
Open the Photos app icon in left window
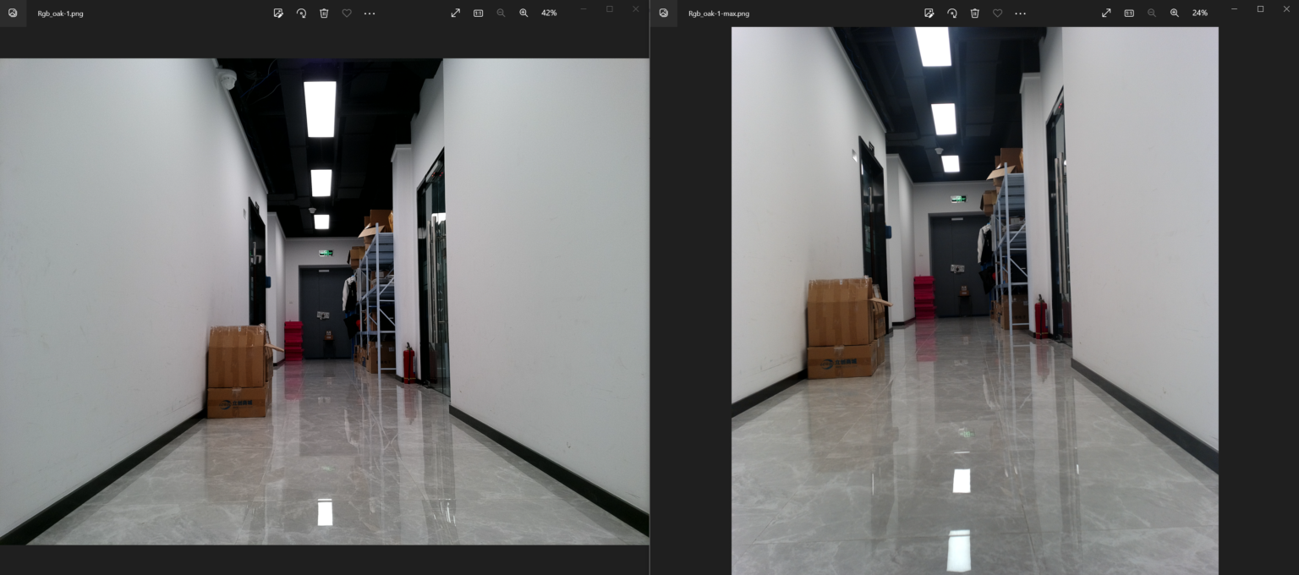click(13, 14)
